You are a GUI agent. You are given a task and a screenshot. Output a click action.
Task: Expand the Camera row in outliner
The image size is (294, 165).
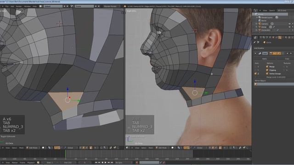(256, 24)
